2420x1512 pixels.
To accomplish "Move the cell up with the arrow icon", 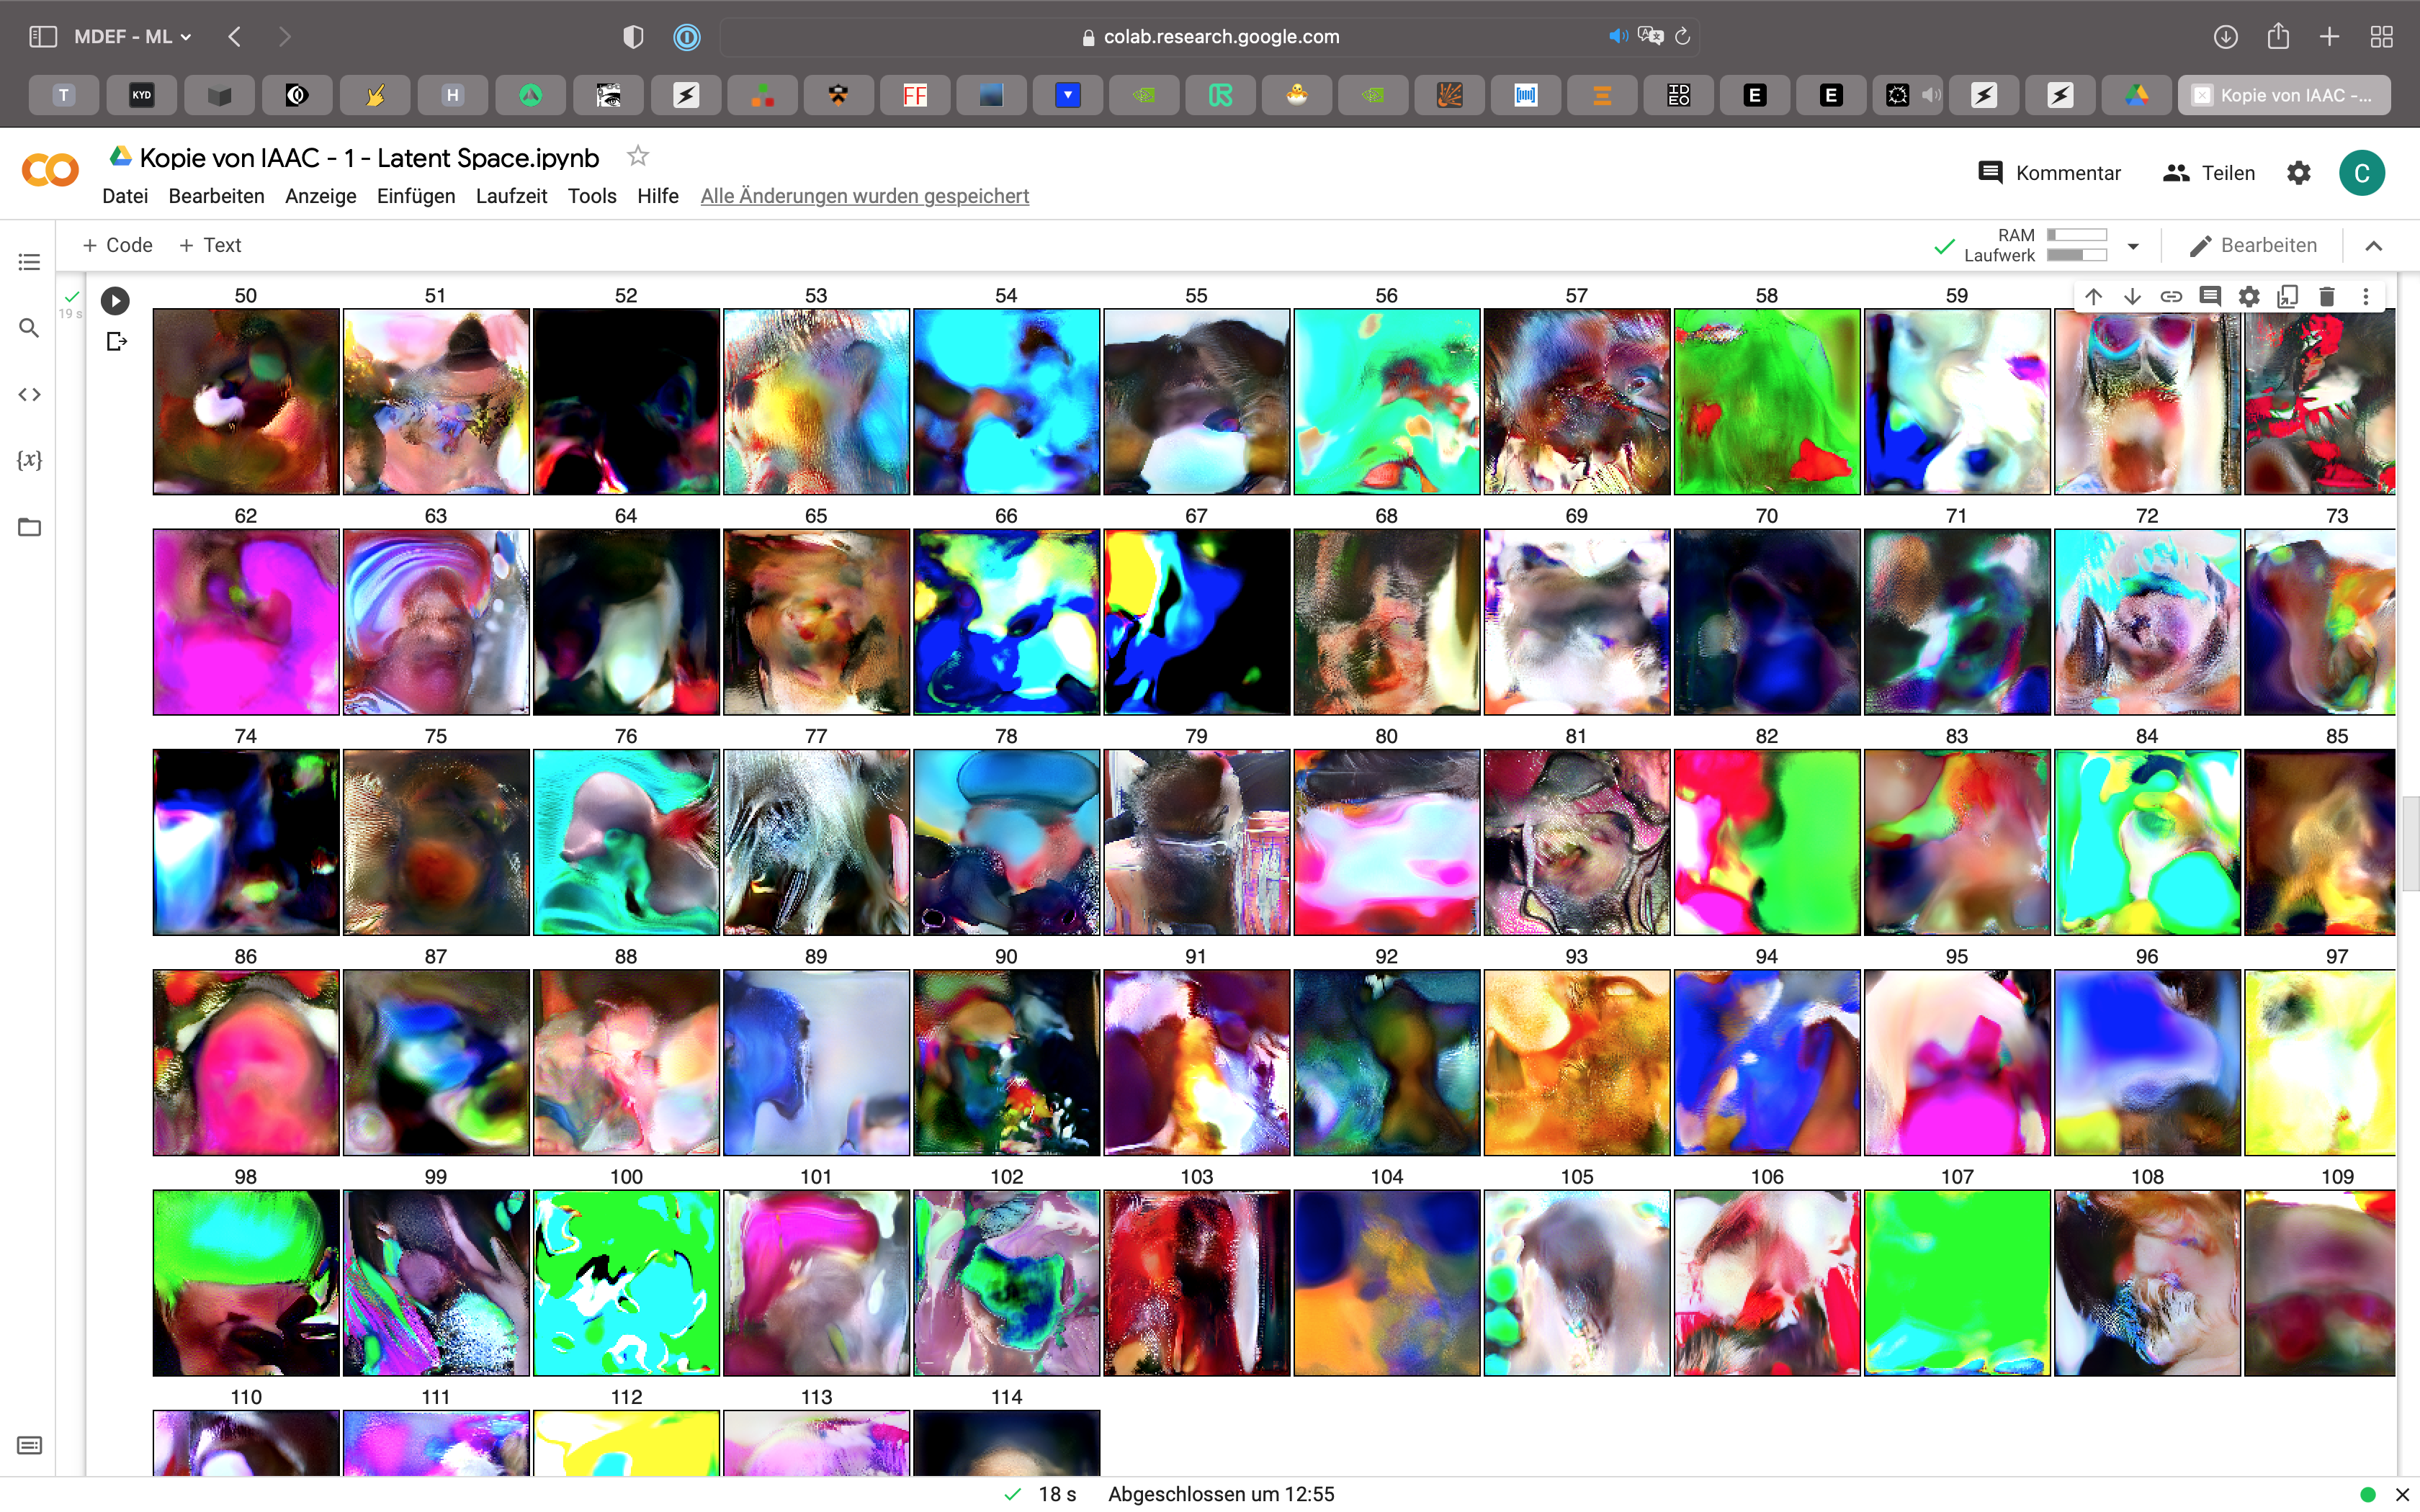I will (x=2093, y=297).
